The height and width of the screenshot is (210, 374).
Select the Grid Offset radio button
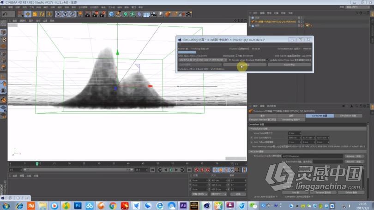pos(252,142)
